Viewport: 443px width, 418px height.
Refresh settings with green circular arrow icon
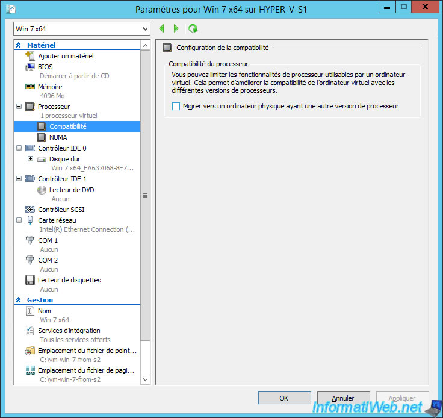tap(193, 28)
